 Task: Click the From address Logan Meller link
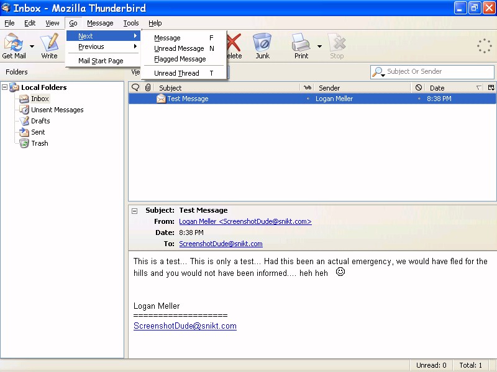[245, 221]
